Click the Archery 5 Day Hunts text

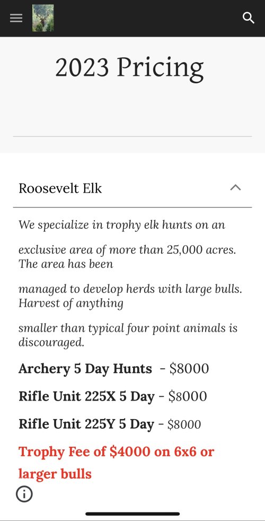click(x=85, y=369)
